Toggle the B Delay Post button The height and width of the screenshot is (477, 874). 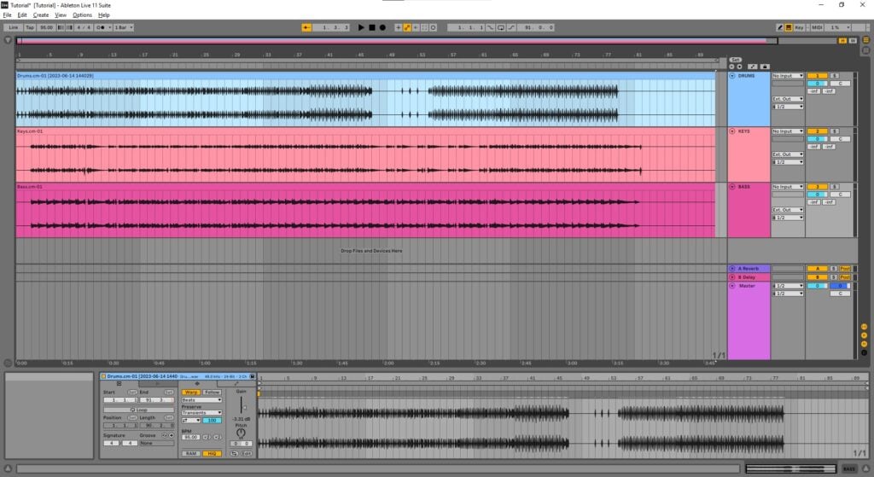[x=845, y=277]
